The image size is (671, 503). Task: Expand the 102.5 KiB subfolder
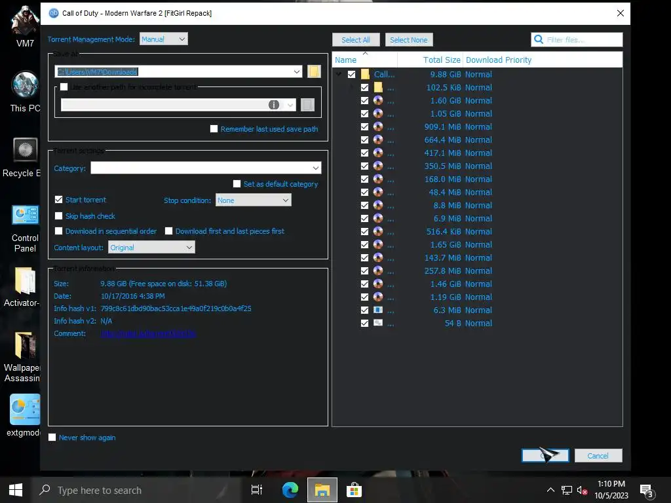(352, 87)
